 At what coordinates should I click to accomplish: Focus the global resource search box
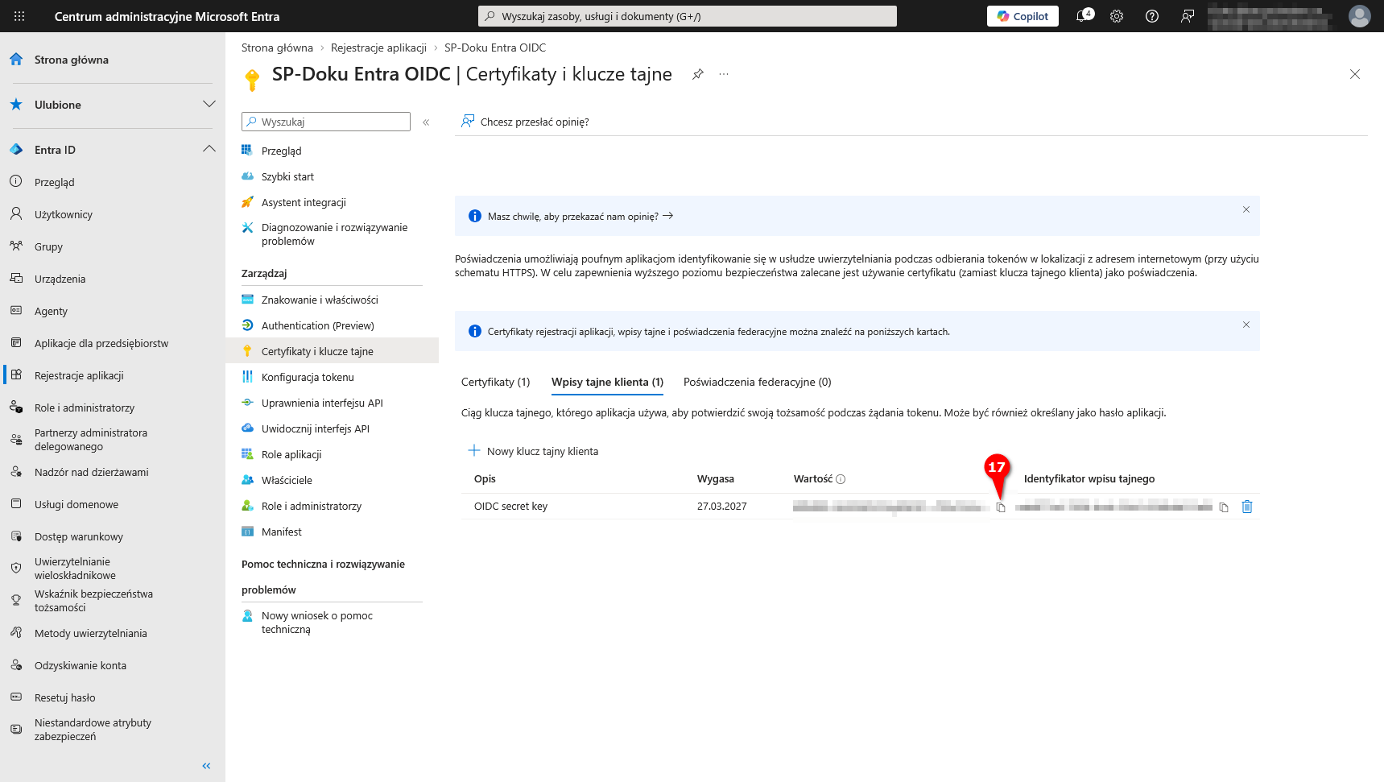click(688, 16)
